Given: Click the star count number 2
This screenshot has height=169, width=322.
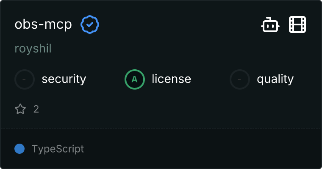Looking at the screenshot, I should (36, 109).
